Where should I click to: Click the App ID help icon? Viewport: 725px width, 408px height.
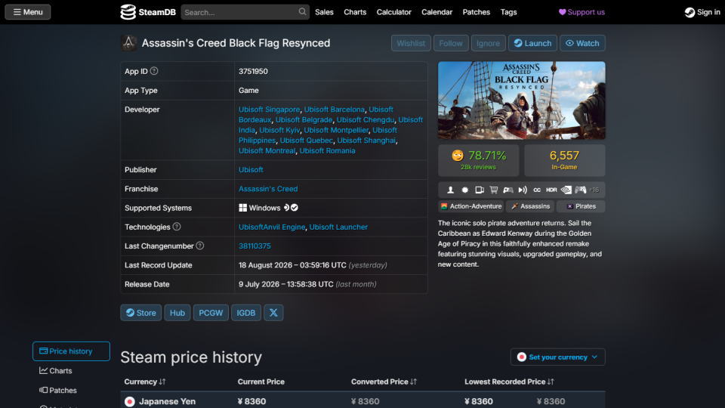[x=154, y=71]
